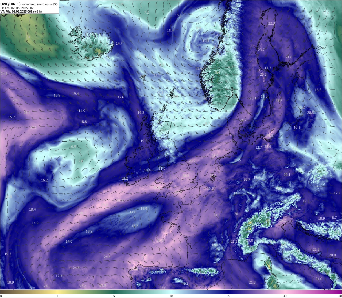342x298 pixels.
Task: Click the 14.0 value on the map
Action: [x=69, y=242]
